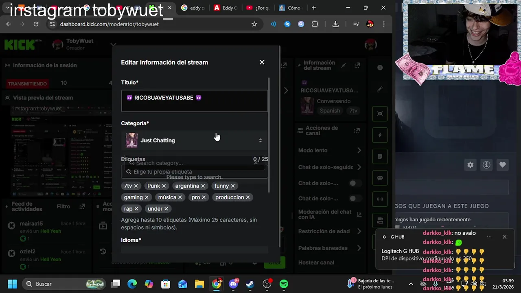The height and width of the screenshot is (293, 521).
Task: Remove the Punk tag
Action: [164, 186]
